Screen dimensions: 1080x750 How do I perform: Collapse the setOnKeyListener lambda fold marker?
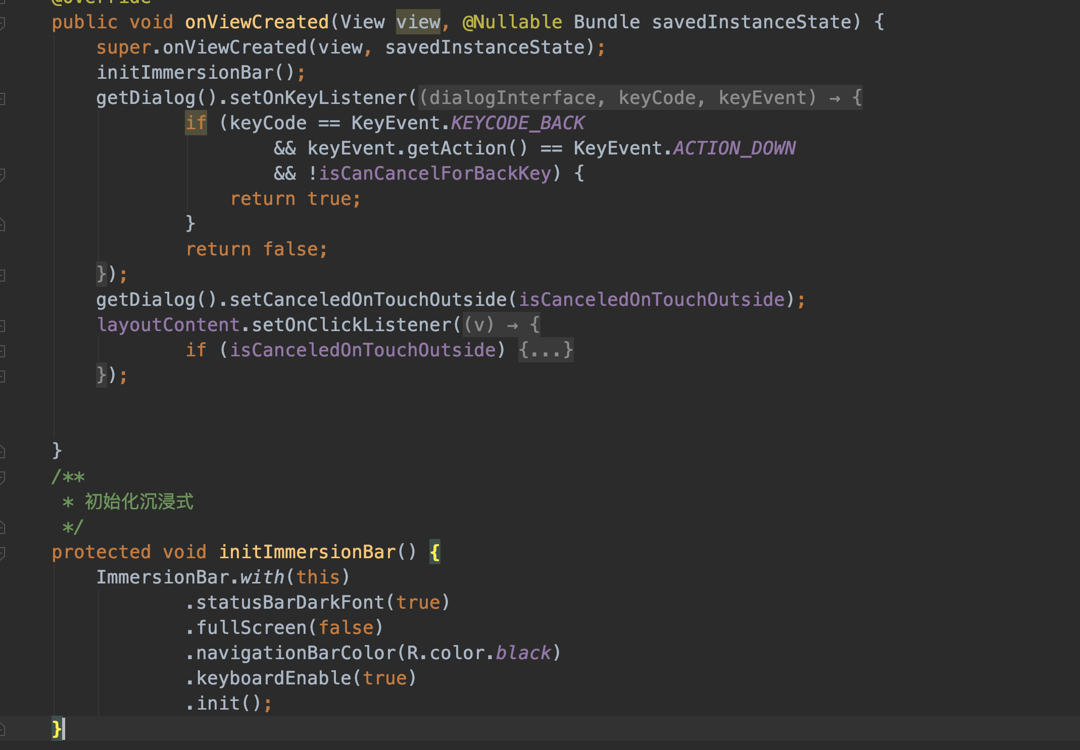click(2, 98)
